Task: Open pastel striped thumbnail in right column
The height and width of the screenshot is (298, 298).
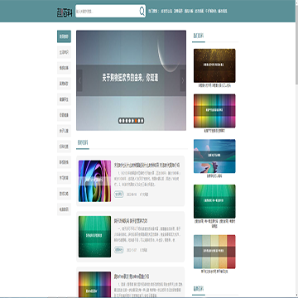Action: (214, 252)
